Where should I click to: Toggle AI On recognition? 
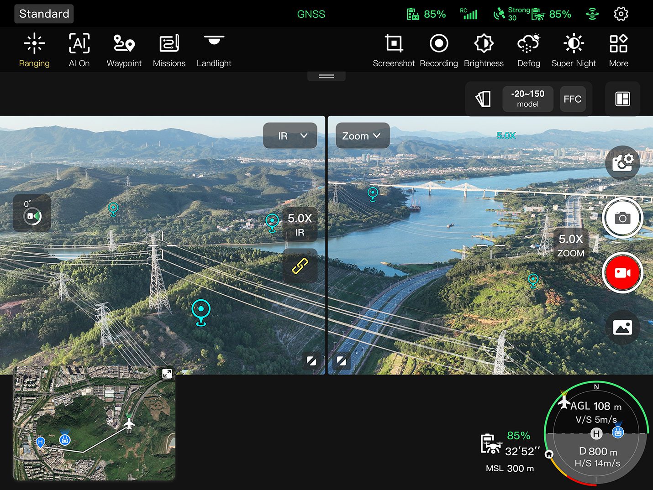(x=79, y=50)
